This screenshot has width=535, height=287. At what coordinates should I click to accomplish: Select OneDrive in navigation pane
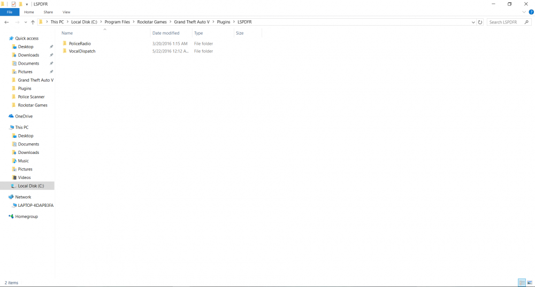pos(24,116)
